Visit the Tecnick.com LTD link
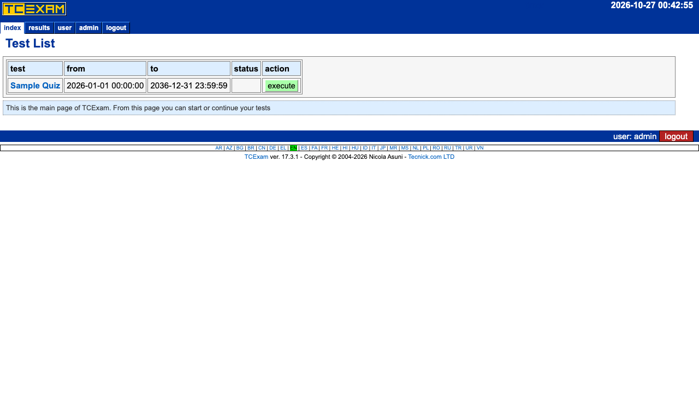Image resolution: width=699 pixels, height=393 pixels. (x=431, y=157)
